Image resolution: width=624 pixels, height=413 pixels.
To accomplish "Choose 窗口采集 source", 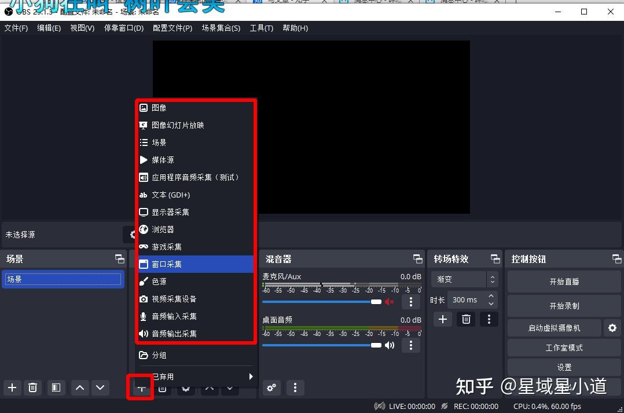I will [196, 264].
